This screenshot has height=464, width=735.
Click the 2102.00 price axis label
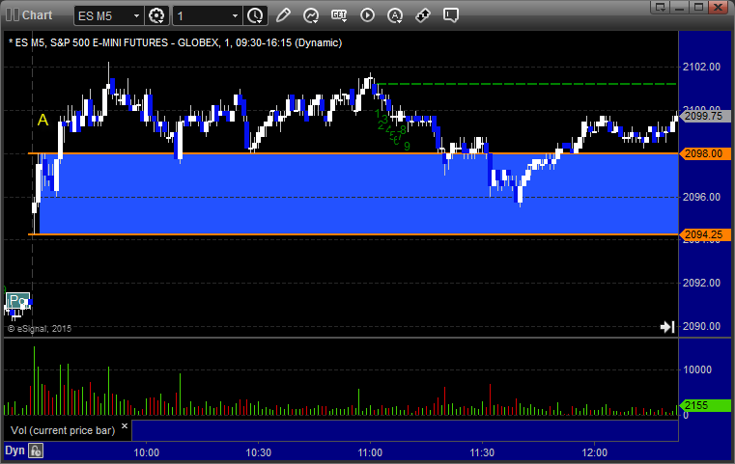click(x=702, y=67)
